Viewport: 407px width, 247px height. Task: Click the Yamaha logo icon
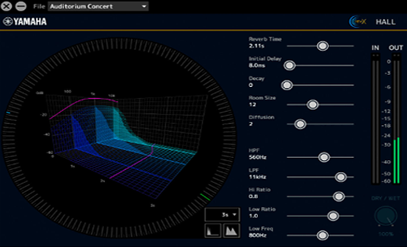click(8, 22)
